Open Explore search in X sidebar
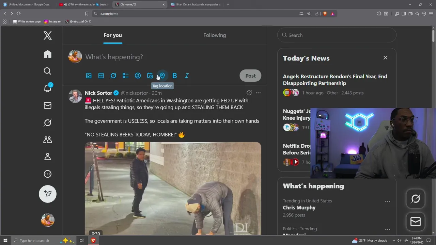Image resolution: width=436 pixels, height=245 pixels. (48, 71)
